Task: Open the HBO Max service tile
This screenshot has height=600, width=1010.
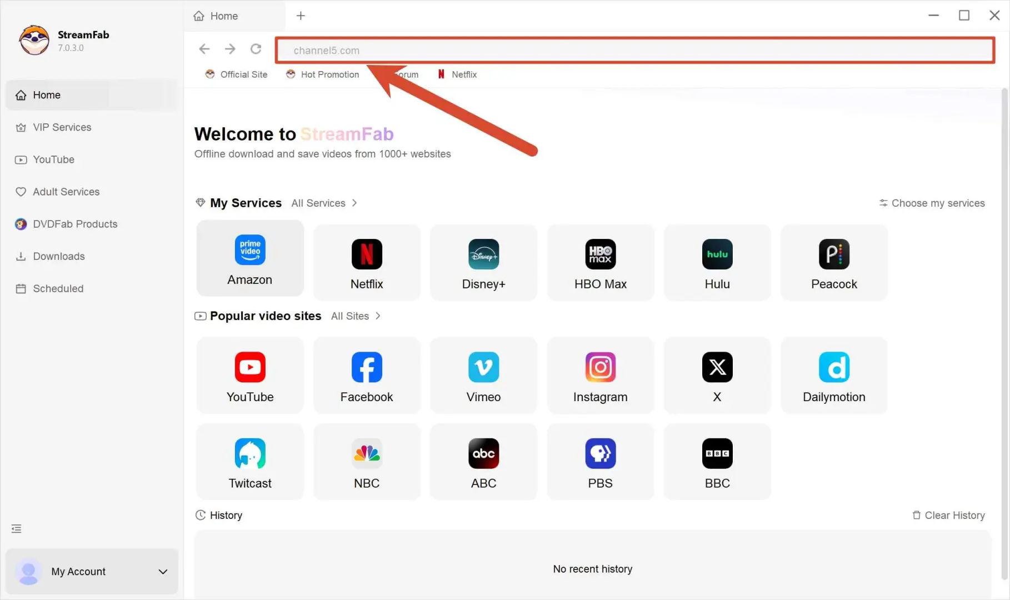Action: pos(601,263)
